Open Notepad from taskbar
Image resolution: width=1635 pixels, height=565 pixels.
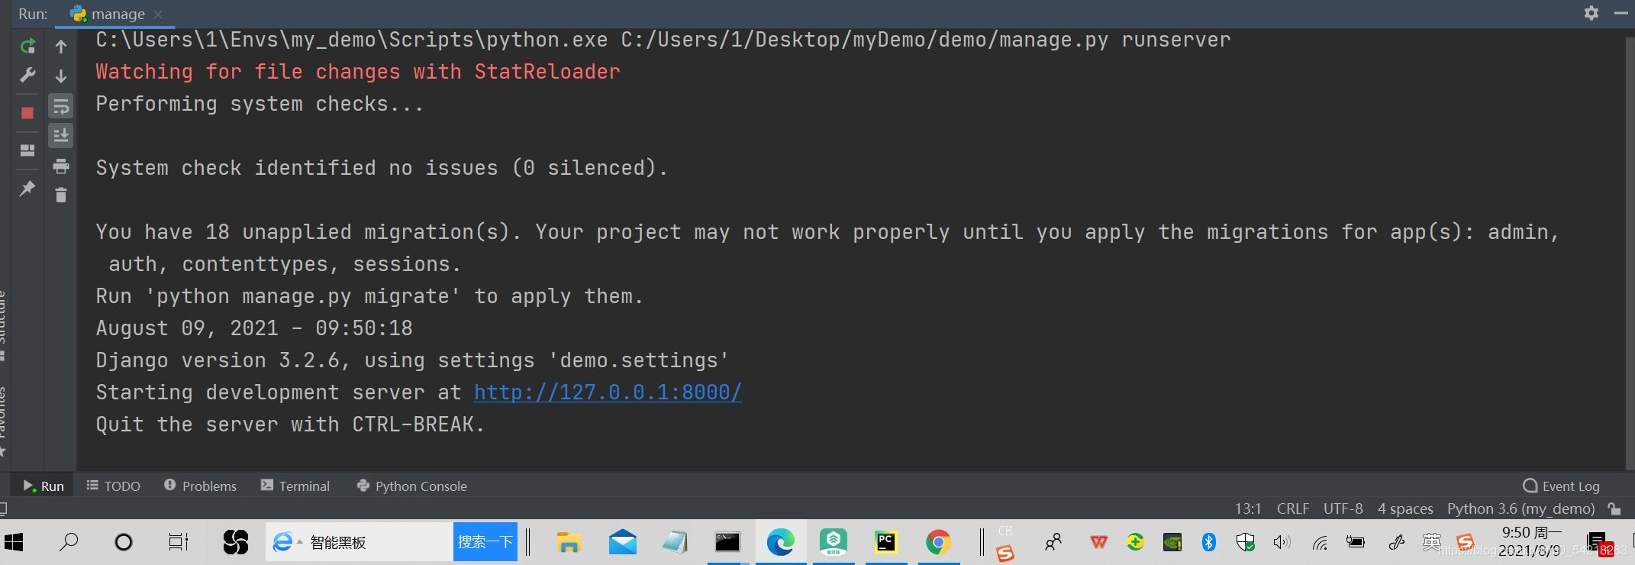pyautogui.click(x=675, y=543)
